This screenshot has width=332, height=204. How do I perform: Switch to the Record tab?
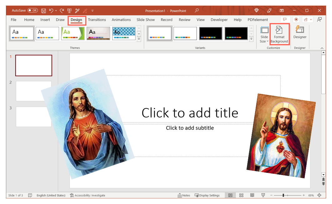(x=166, y=20)
